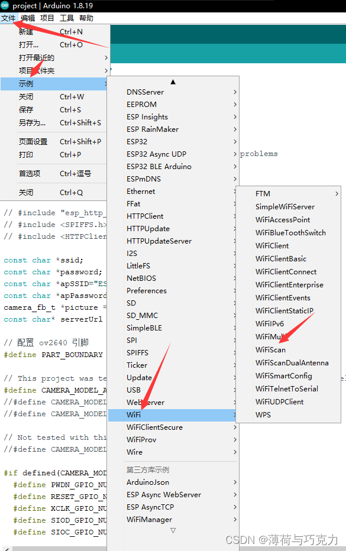Choose 关闭 Ctrl+W
The image size is (346, 551).
(x=53, y=96)
